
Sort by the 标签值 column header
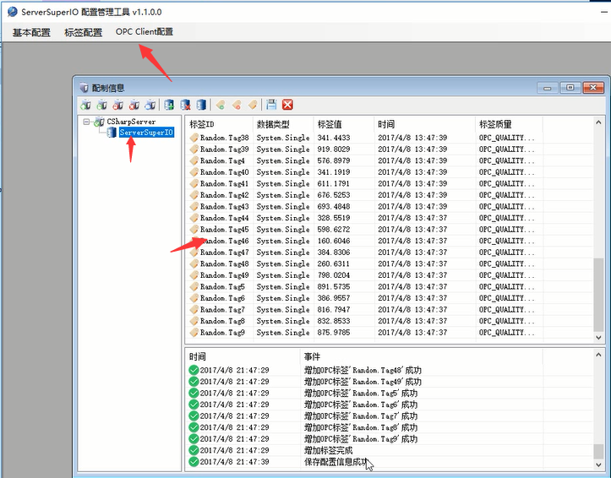tap(330, 124)
